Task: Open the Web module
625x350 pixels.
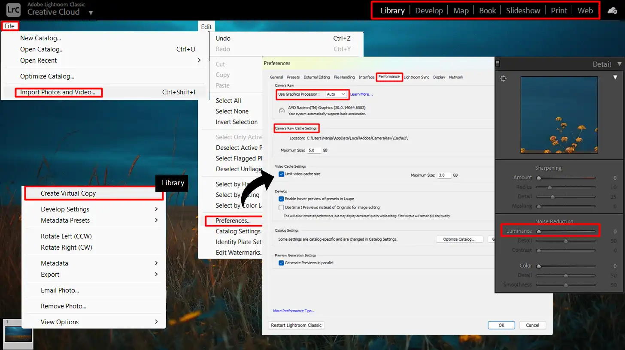Action: [585, 11]
